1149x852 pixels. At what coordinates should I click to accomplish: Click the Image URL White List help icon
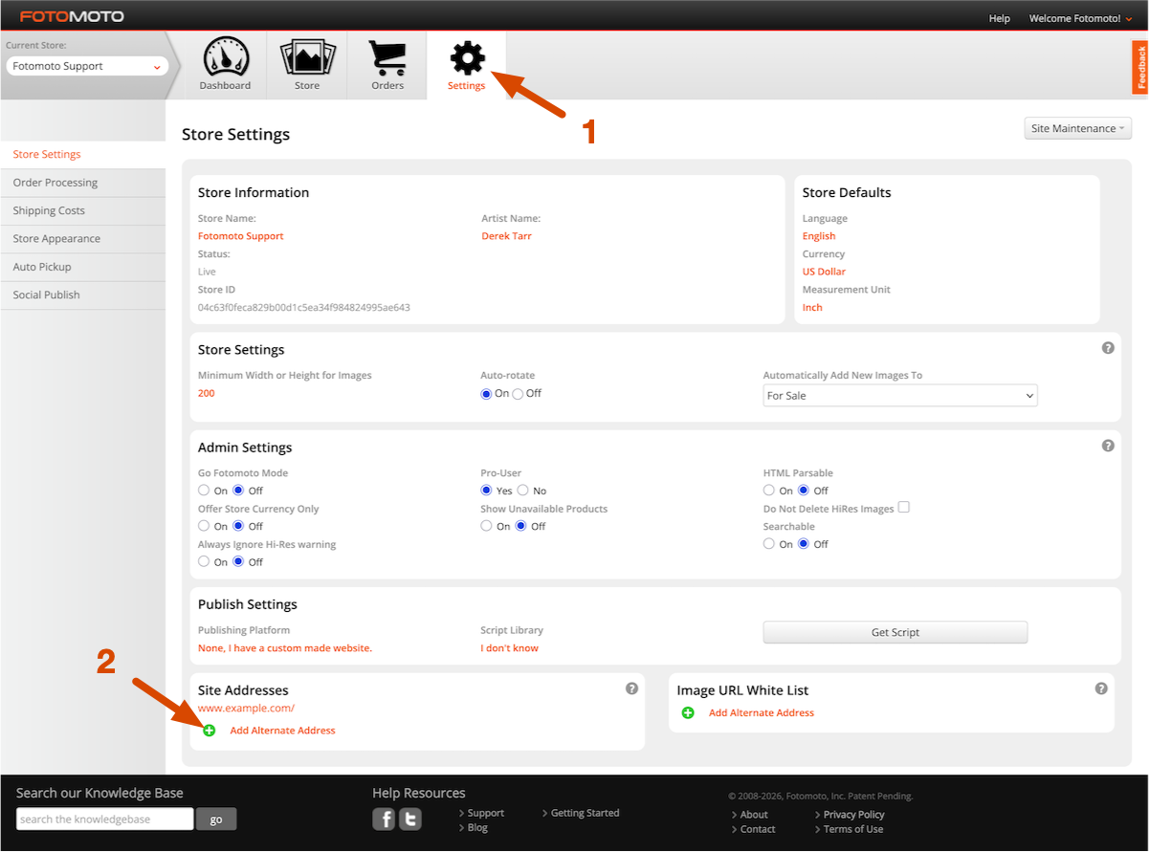[x=1101, y=688]
